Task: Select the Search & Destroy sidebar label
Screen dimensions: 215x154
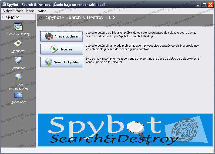Action: pos(18,34)
